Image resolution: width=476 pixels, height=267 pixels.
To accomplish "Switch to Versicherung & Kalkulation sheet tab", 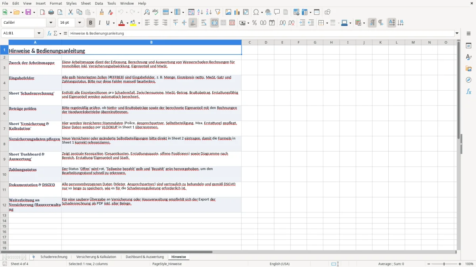I will [96, 257].
